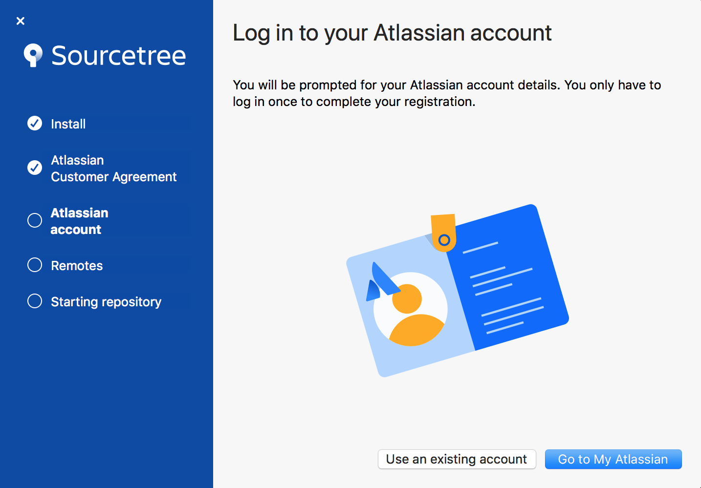Click the Install step checkmark icon

pos(35,124)
